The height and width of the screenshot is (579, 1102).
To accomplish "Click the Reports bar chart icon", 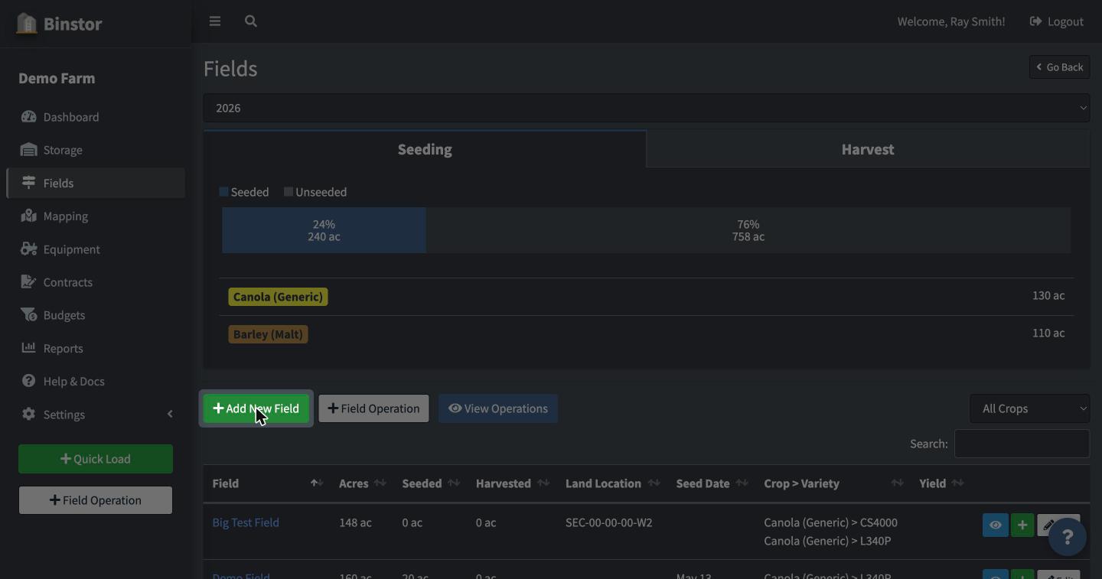I will 29,348.
